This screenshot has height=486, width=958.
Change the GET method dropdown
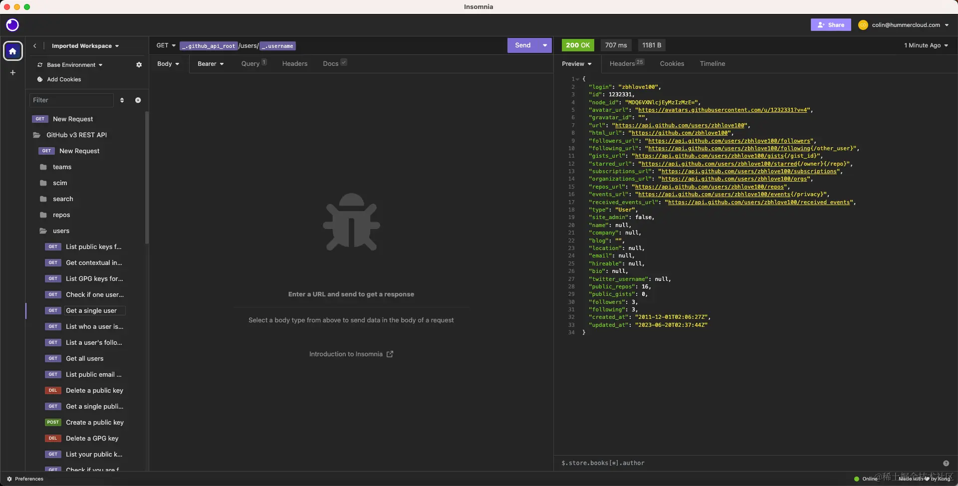pos(166,45)
